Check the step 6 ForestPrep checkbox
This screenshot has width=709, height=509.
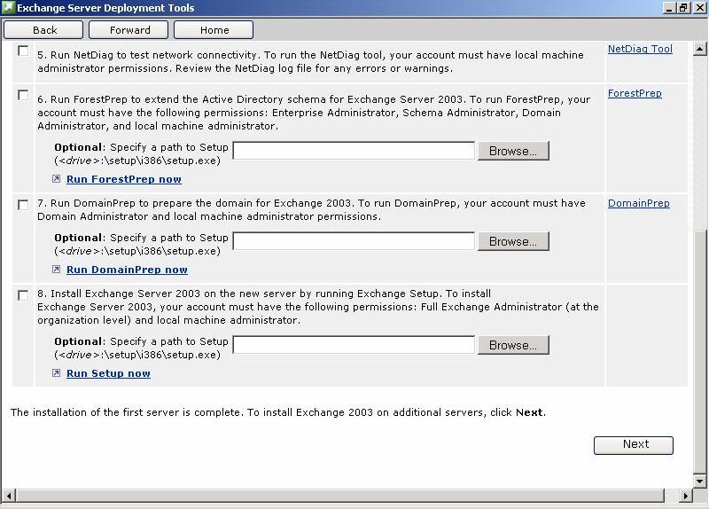coord(23,95)
